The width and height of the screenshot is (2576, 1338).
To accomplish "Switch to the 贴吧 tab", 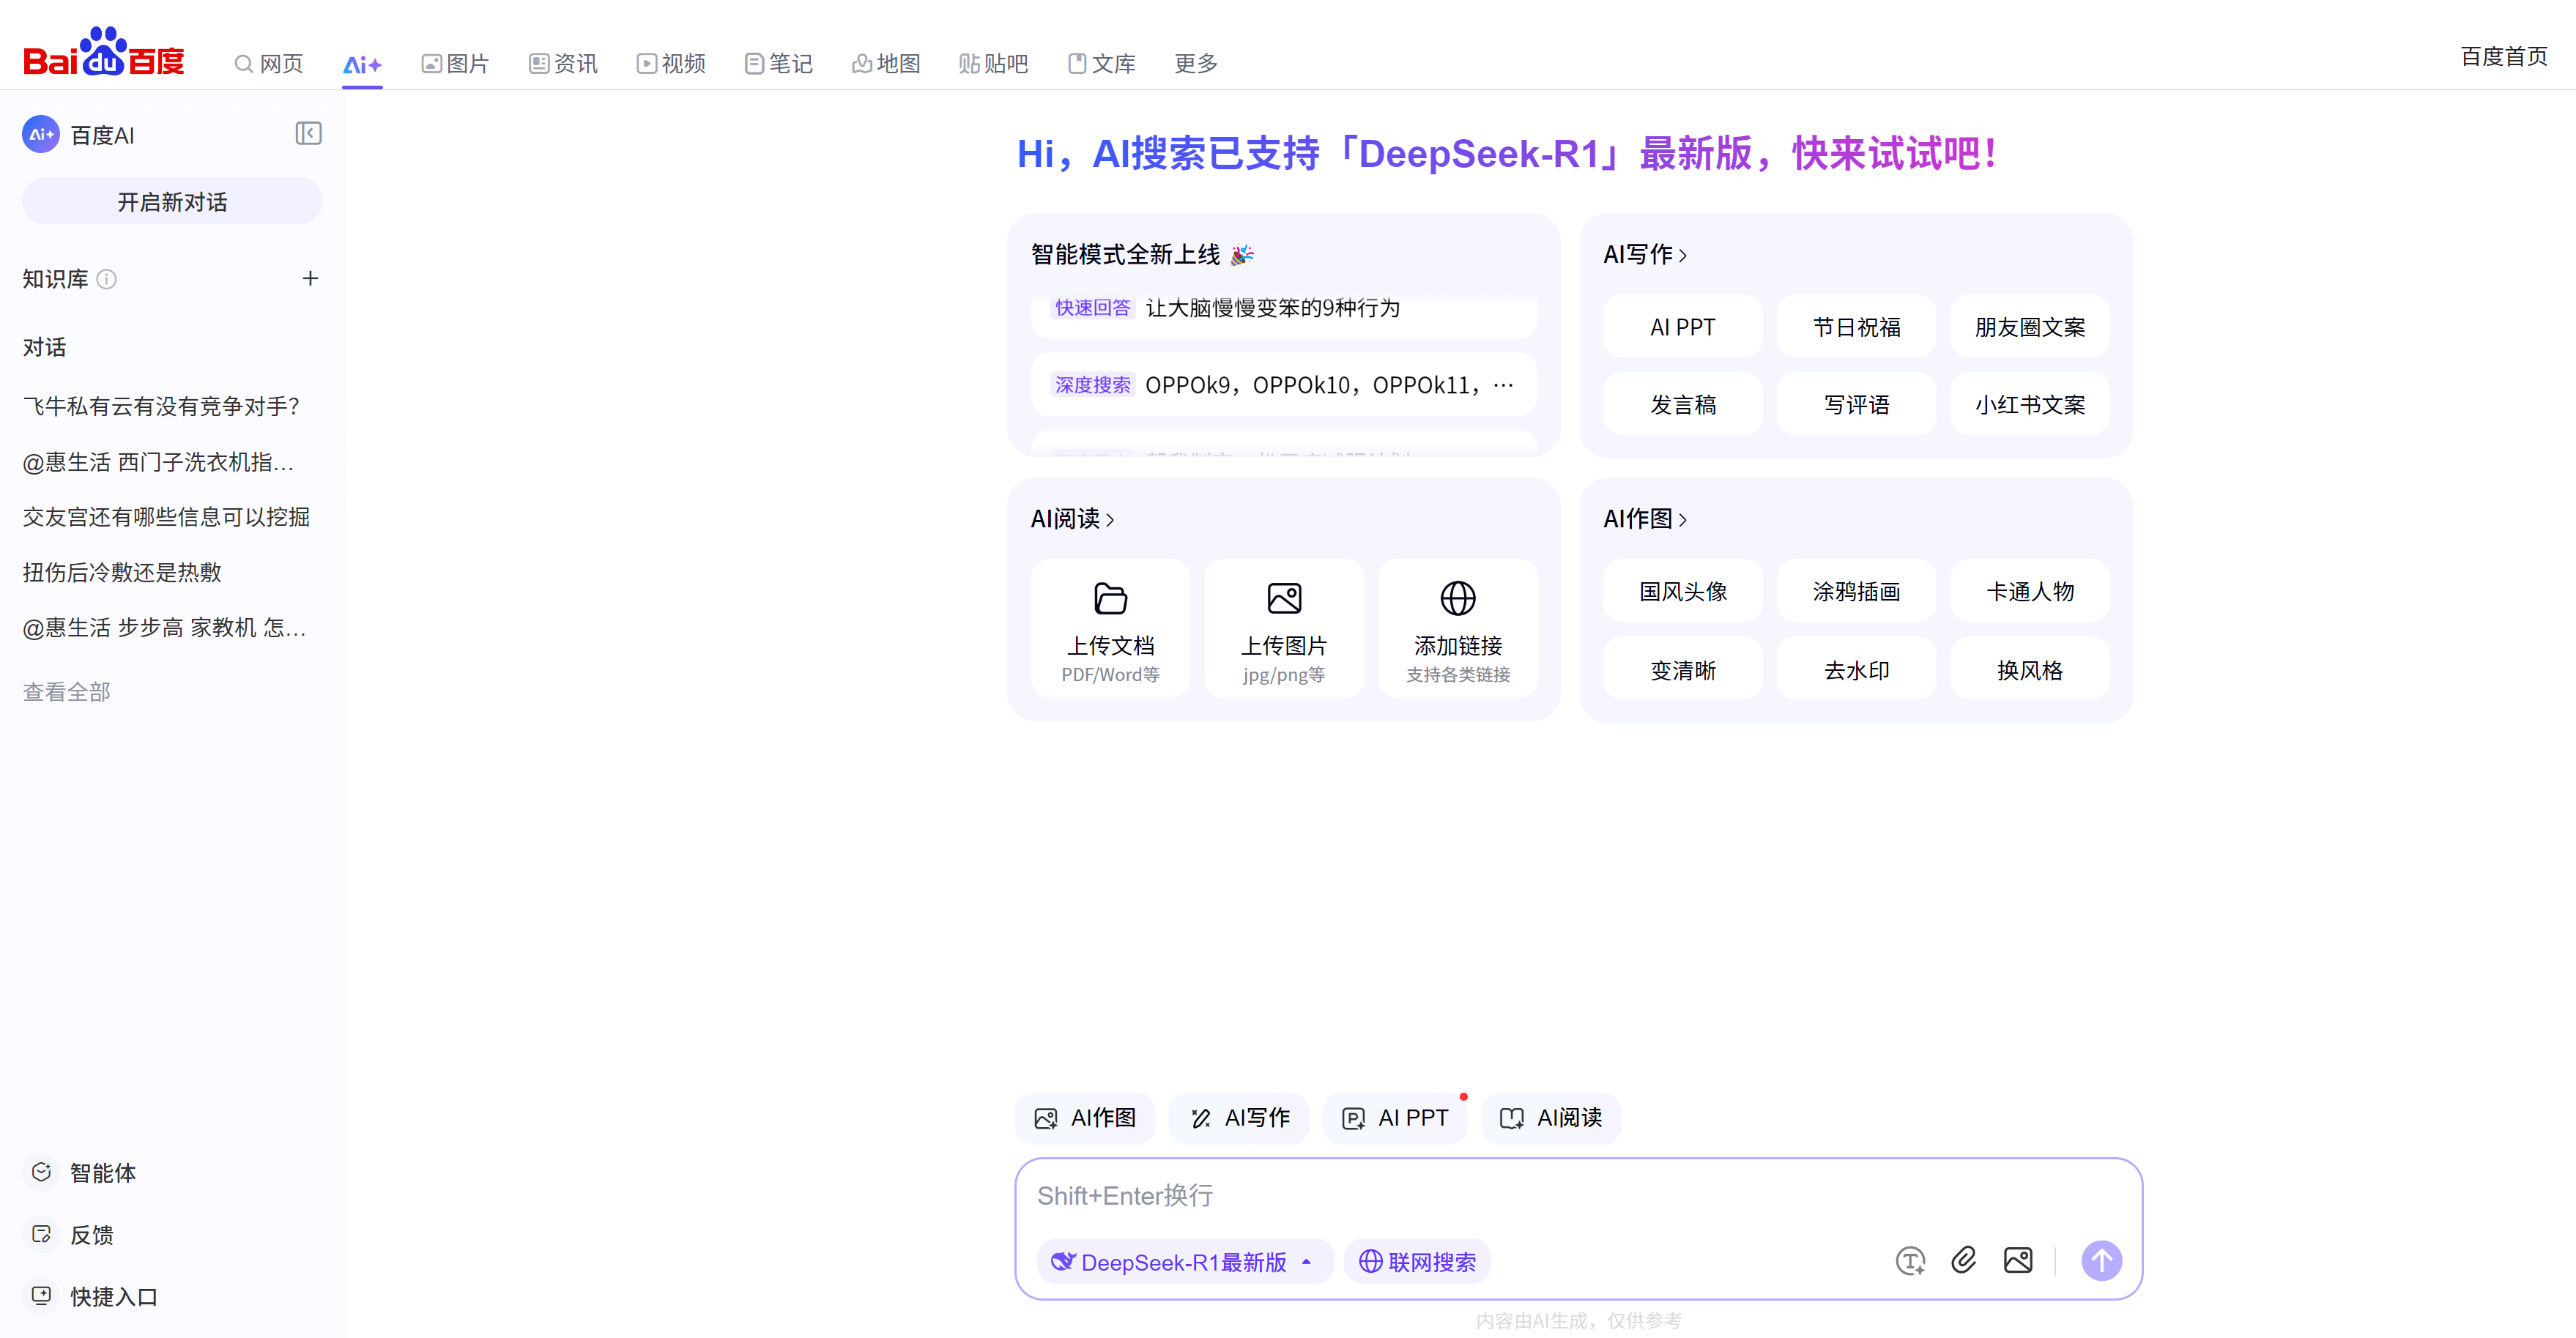I will pyautogui.click(x=993, y=63).
